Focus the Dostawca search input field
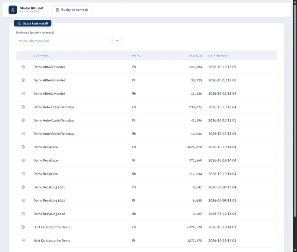This screenshot has width=297, height=252. tap(63, 41)
